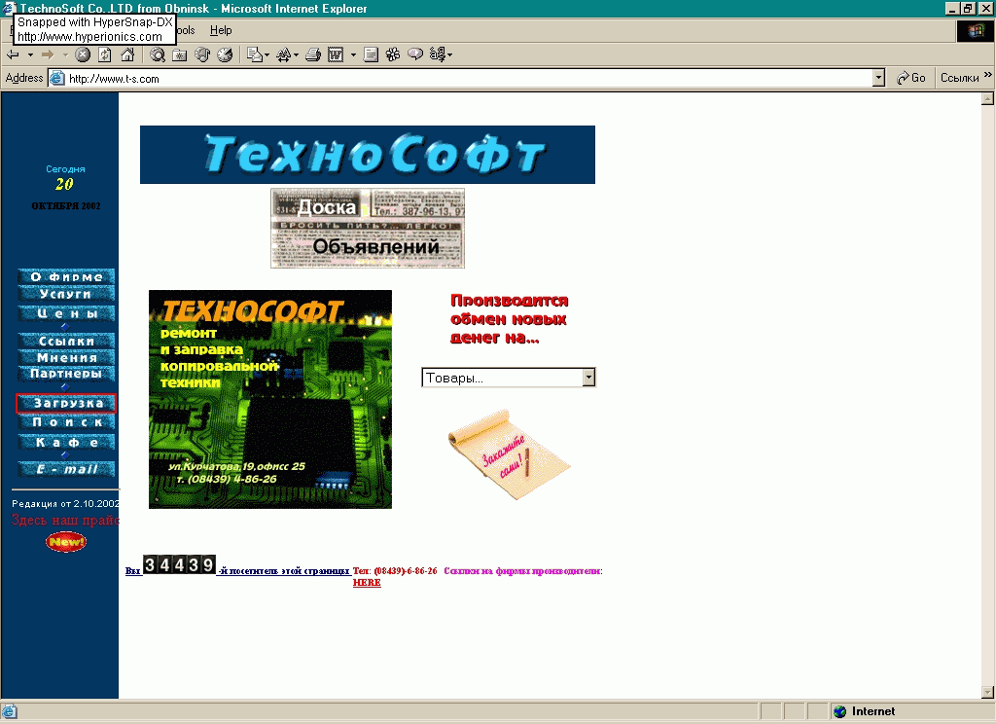
Task: Click the Forward navigation arrow
Action: tap(48, 54)
